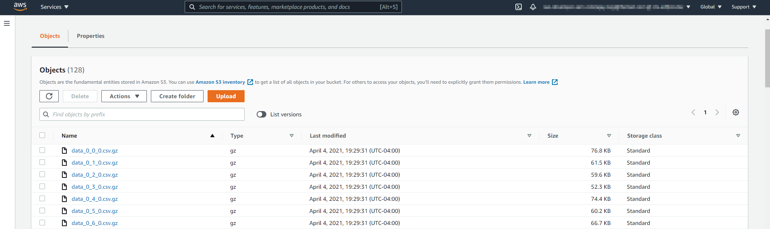This screenshot has width=770, height=229.
Task: Open the Last modified column filter arrow
Action: (x=529, y=136)
